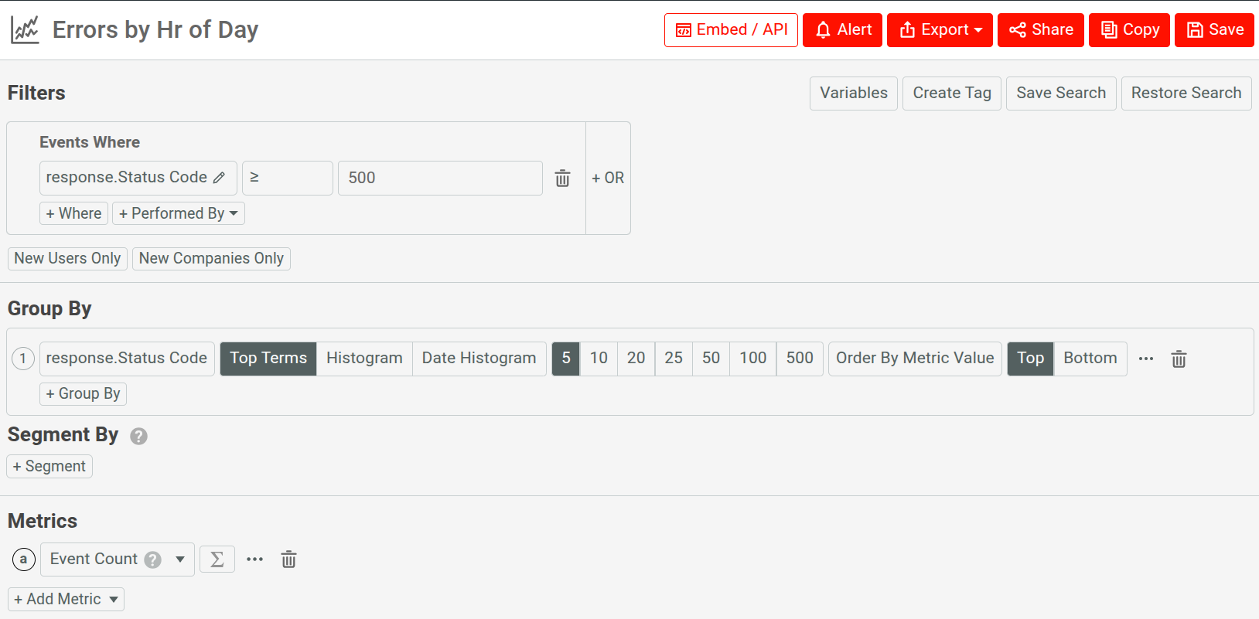Click the Create Tag button
1259x619 pixels.
point(951,94)
